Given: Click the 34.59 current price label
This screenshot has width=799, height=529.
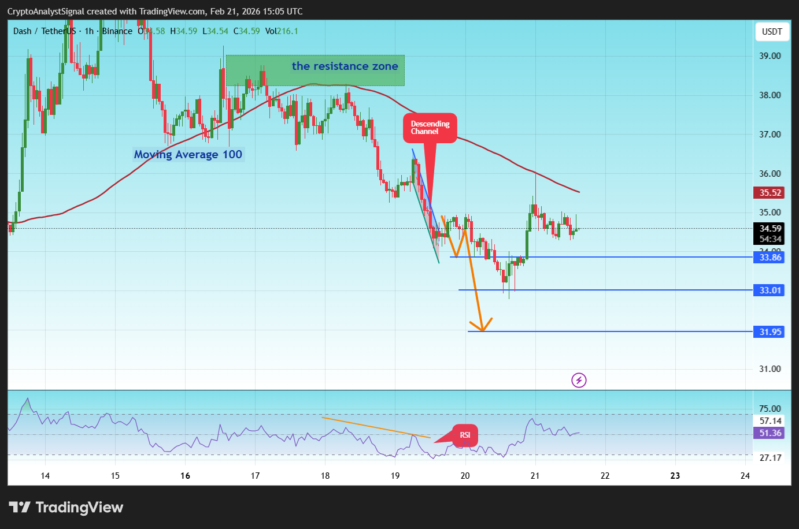Looking at the screenshot, I should coord(769,229).
